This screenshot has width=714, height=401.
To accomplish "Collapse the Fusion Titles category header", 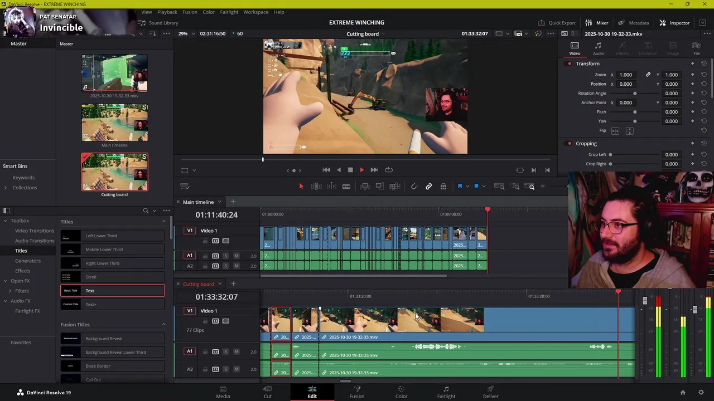I will point(163,325).
